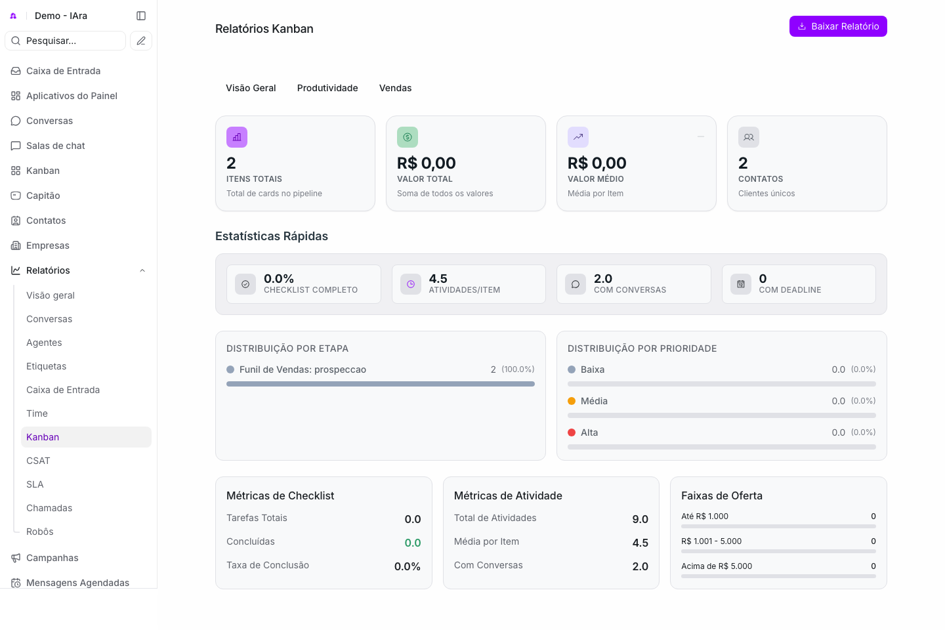Open the Chamadas report
Image resolution: width=945 pixels, height=630 pixels.
click(x=86, y=508)
